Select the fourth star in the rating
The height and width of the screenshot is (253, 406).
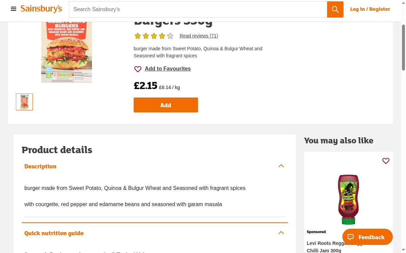(x=162, y=35)
